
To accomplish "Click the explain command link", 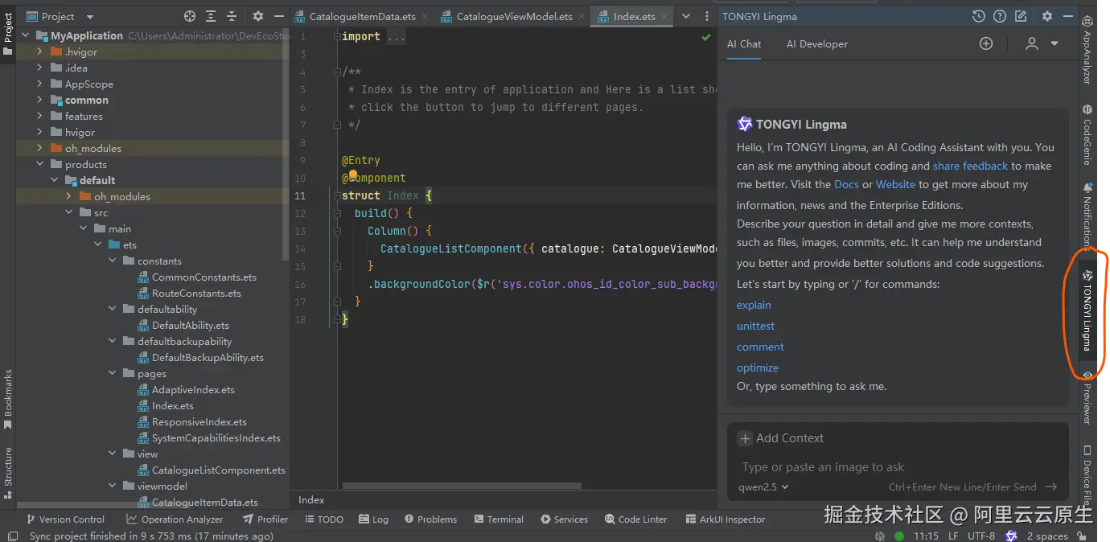I will (754, 306).
